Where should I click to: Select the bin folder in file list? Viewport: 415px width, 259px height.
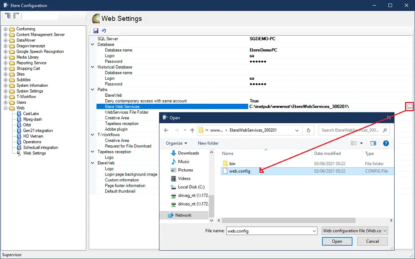(232, 164)
